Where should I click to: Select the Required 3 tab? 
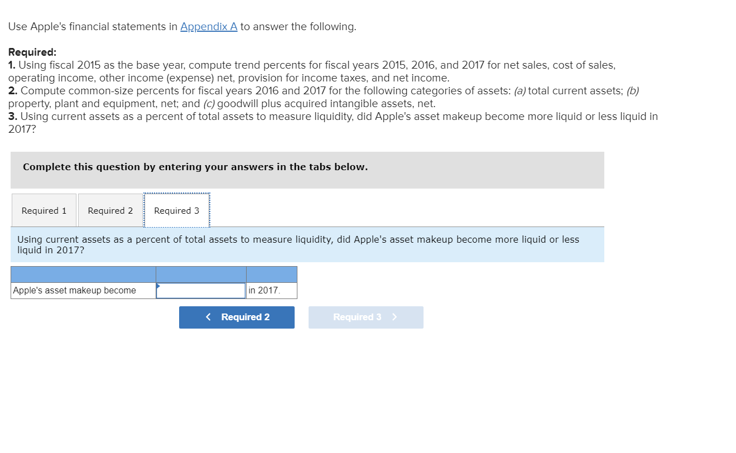tap(176, 210)
